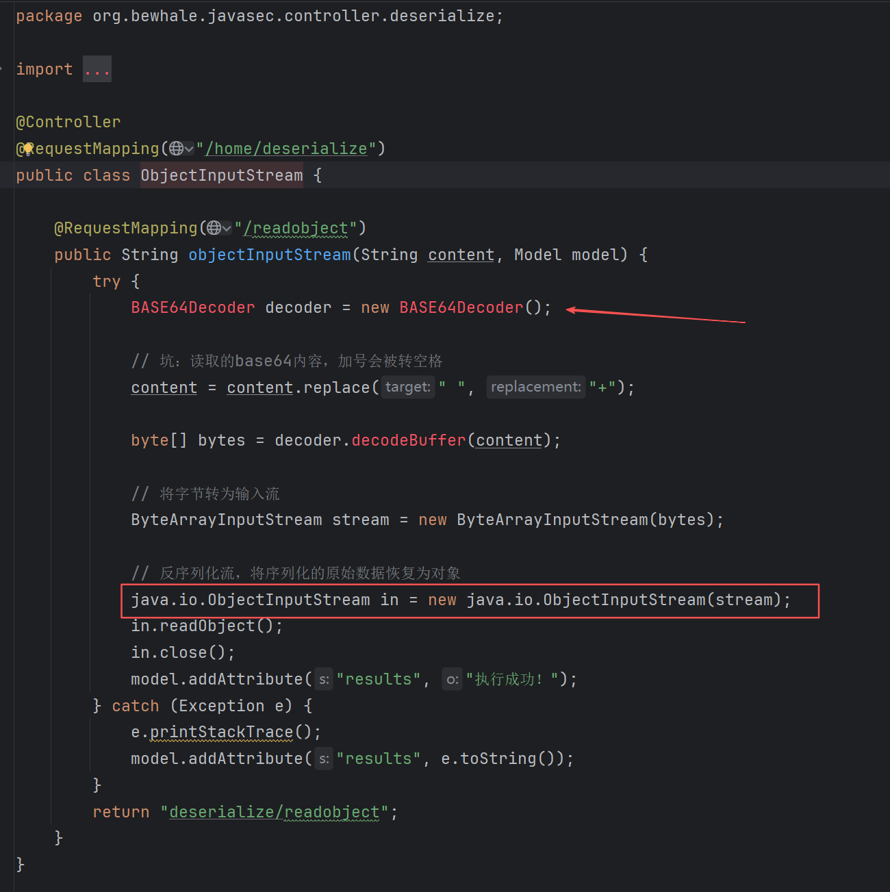The height and width of the screenshot is (892, 890).
Task: Click the replace method call on content
Action: coord(336,387)
